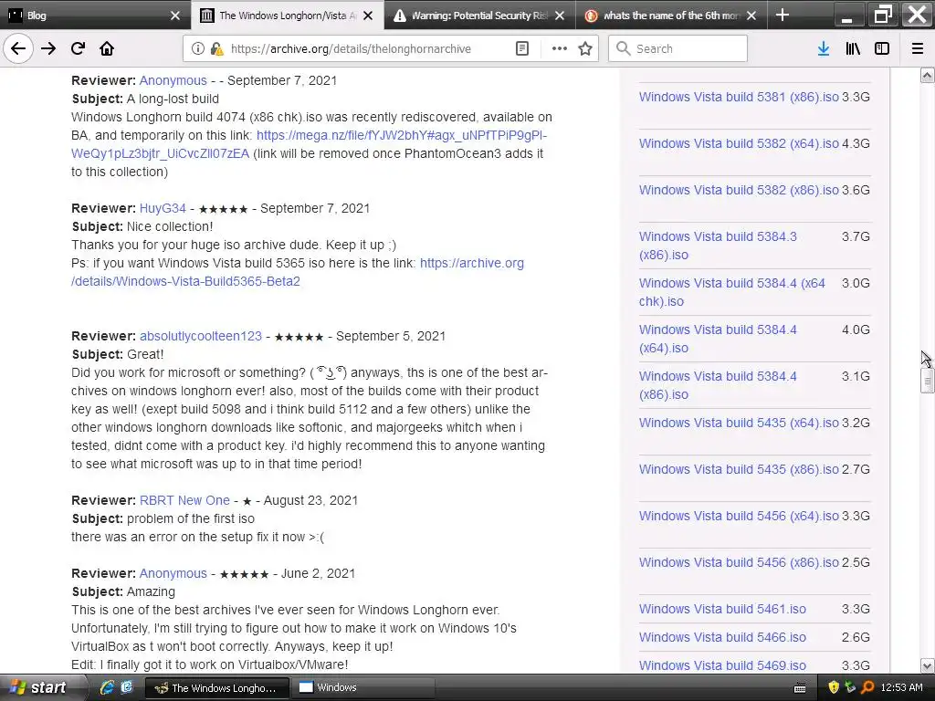Go back to the previous page
935x701 pixels.
pyautogui.click(x=18, y=48)
